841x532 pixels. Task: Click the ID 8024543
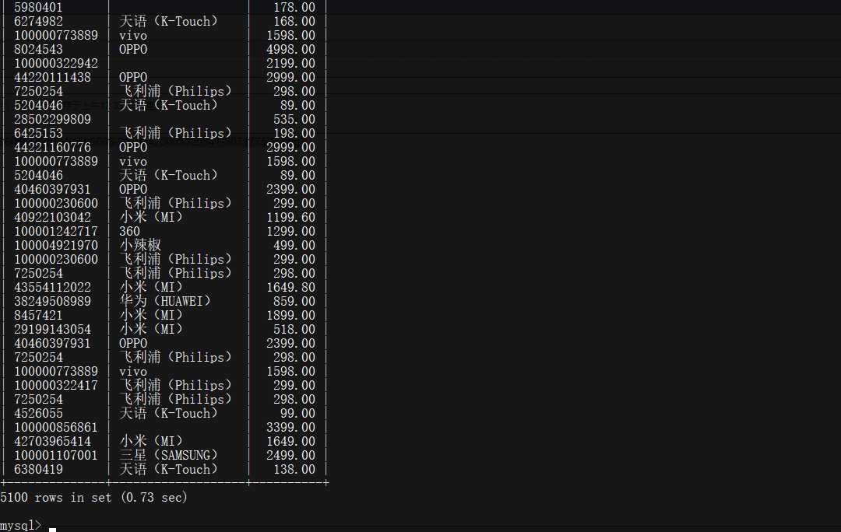pos(38,49)
